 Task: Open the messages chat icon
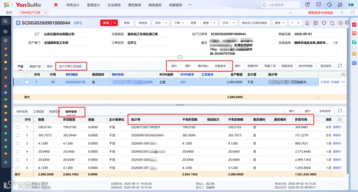click(x=318, y=4)
